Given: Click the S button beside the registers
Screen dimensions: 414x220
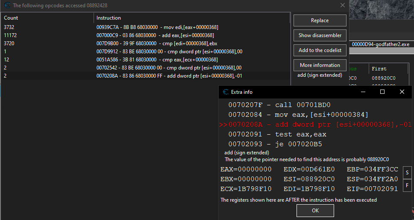Looking at the screenshot, I should [x=407, y=173].
